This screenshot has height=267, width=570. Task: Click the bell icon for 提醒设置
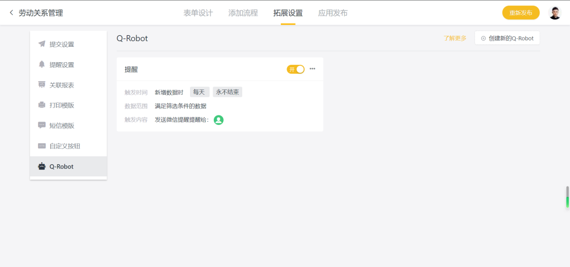(42, 65)
